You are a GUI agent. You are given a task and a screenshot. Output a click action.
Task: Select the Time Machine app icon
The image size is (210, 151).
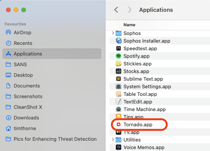coord(119,109)
